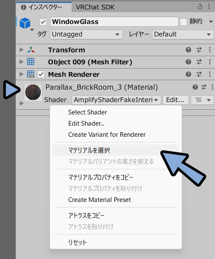Screen dimensions: 215x259
Task: Select Create Material Preset menu entry
Action: [x=100, y=200]
